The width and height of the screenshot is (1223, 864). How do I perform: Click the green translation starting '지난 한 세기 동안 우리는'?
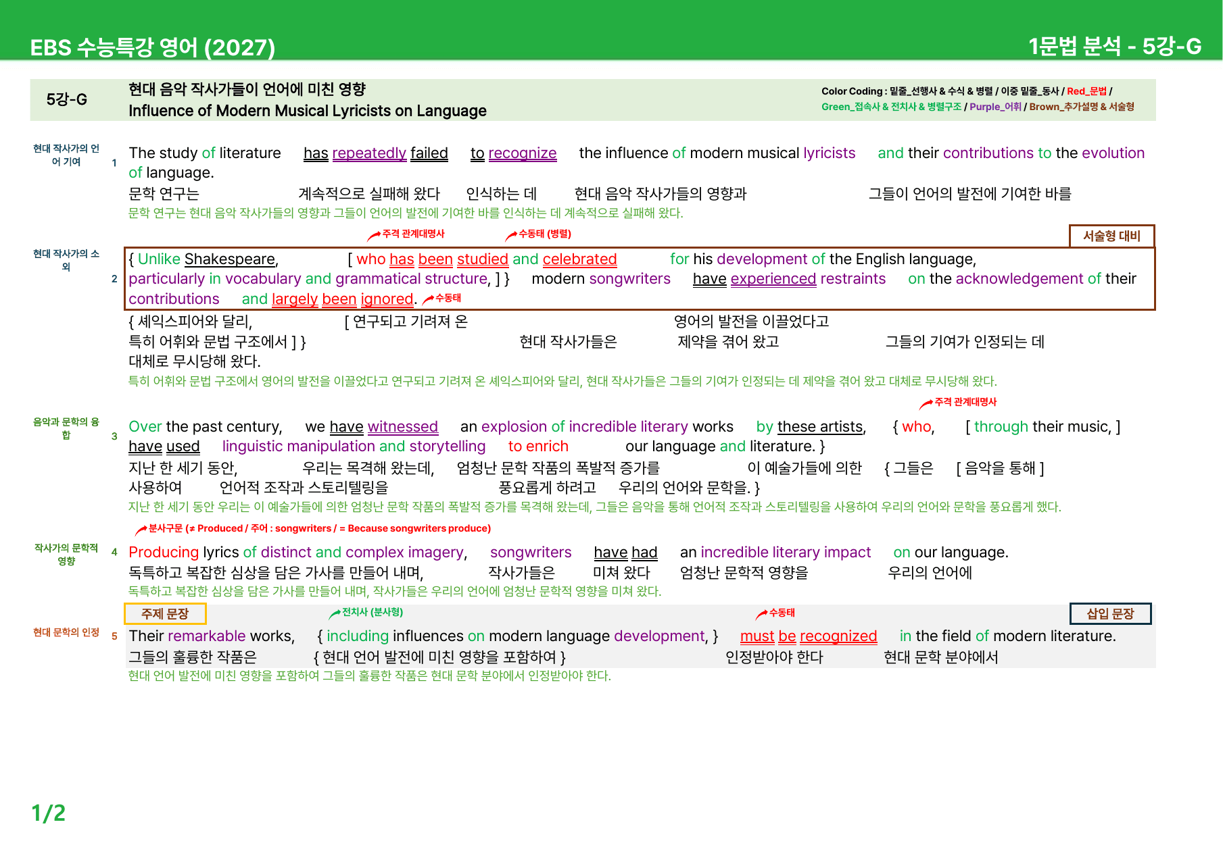[x=595, y=507]
